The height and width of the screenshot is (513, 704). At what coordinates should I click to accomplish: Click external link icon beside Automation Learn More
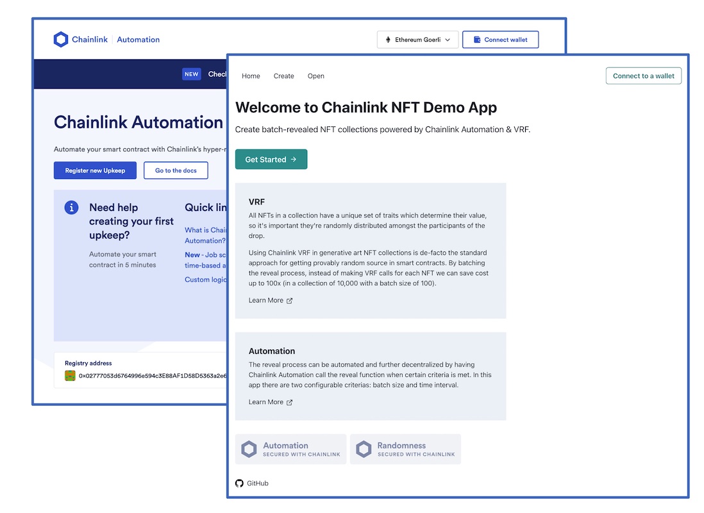coord(289,402)
